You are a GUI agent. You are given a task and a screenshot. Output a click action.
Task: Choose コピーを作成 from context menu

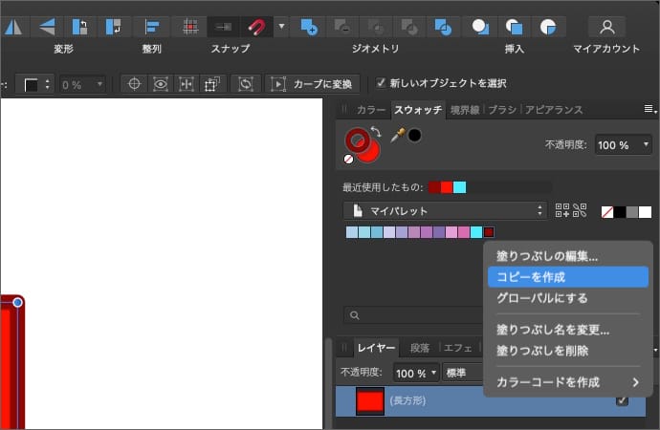pos(531,277)
